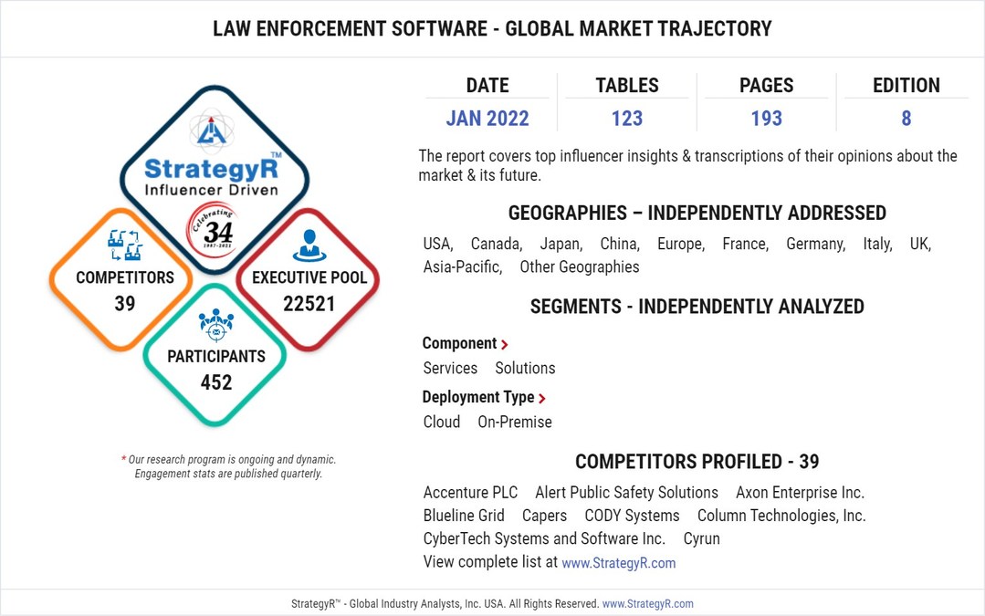Select the Italy geography

tap(877, 245)
